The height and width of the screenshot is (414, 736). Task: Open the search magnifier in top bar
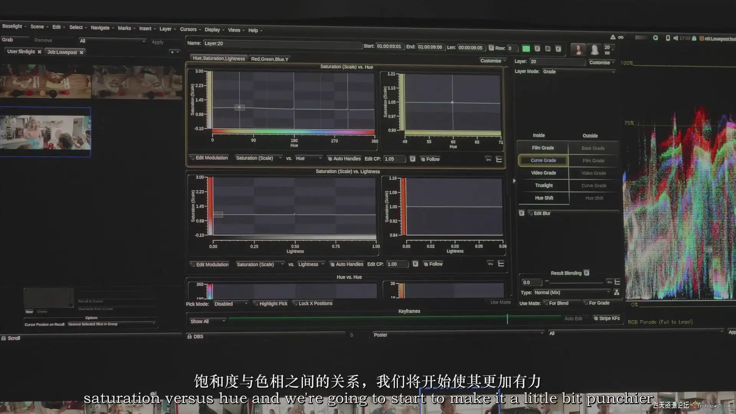click(655, 38)
